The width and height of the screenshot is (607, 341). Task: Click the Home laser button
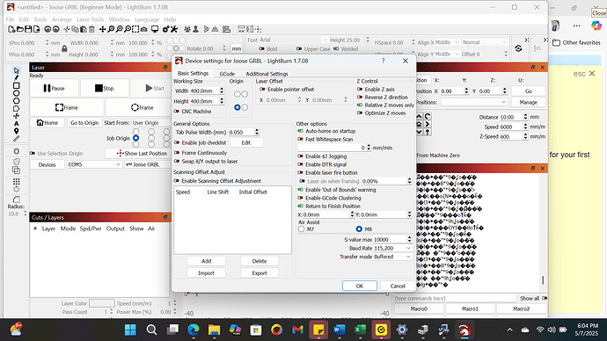[48, 122]
